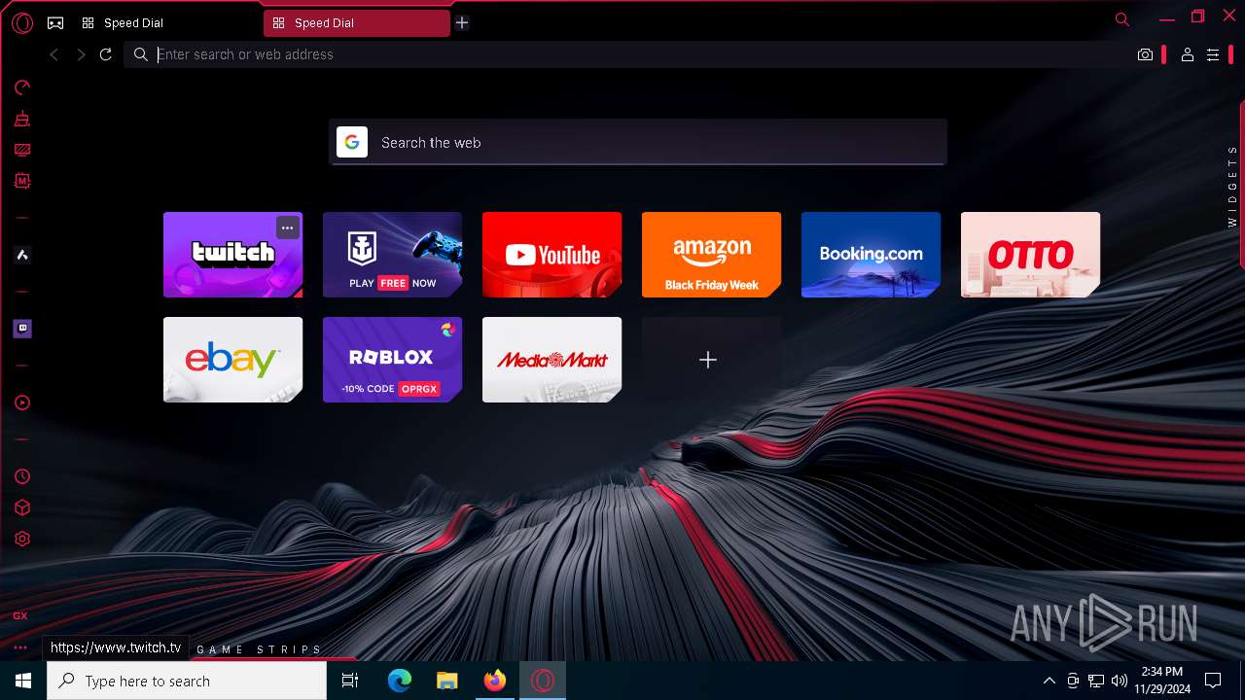Click the GX icon in sidebar
Image resolution: width=1245 pixels, height=700 pixels.
pyautogui.click(x=20, y=615)
